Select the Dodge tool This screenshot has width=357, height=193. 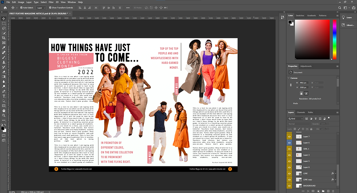click(4, 86)
